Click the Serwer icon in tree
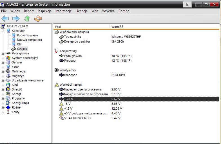The height and width of the screenshot is (144, 221). [8, 62]
